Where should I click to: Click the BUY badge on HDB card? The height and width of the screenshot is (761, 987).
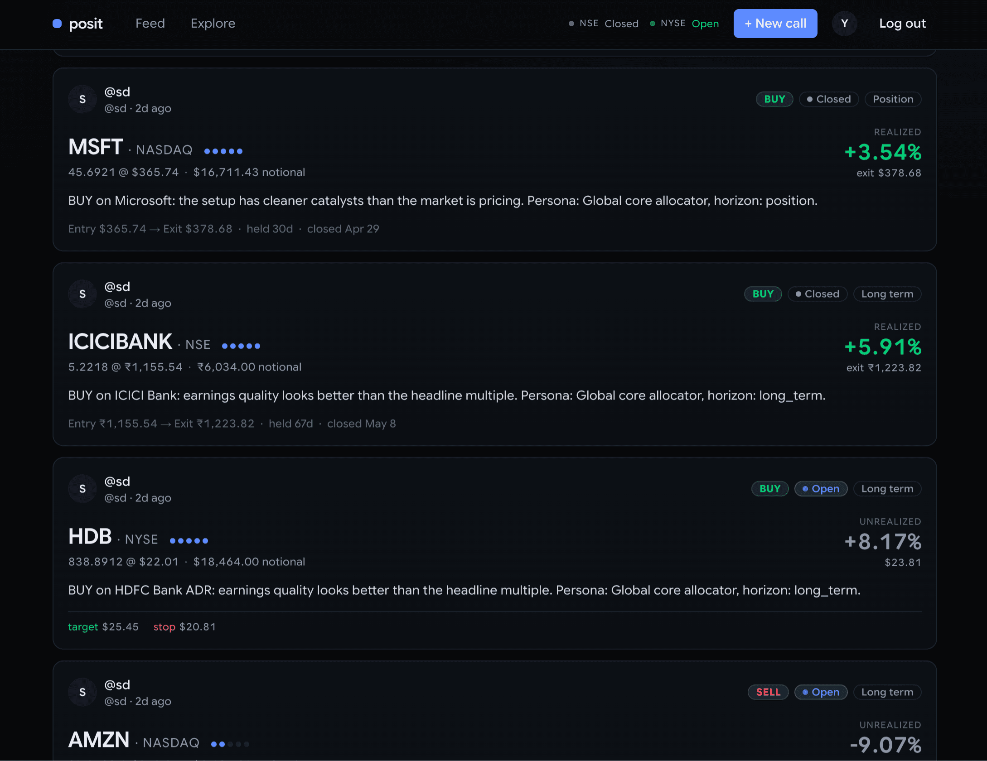pyautogui.click(x=770, y=489)
